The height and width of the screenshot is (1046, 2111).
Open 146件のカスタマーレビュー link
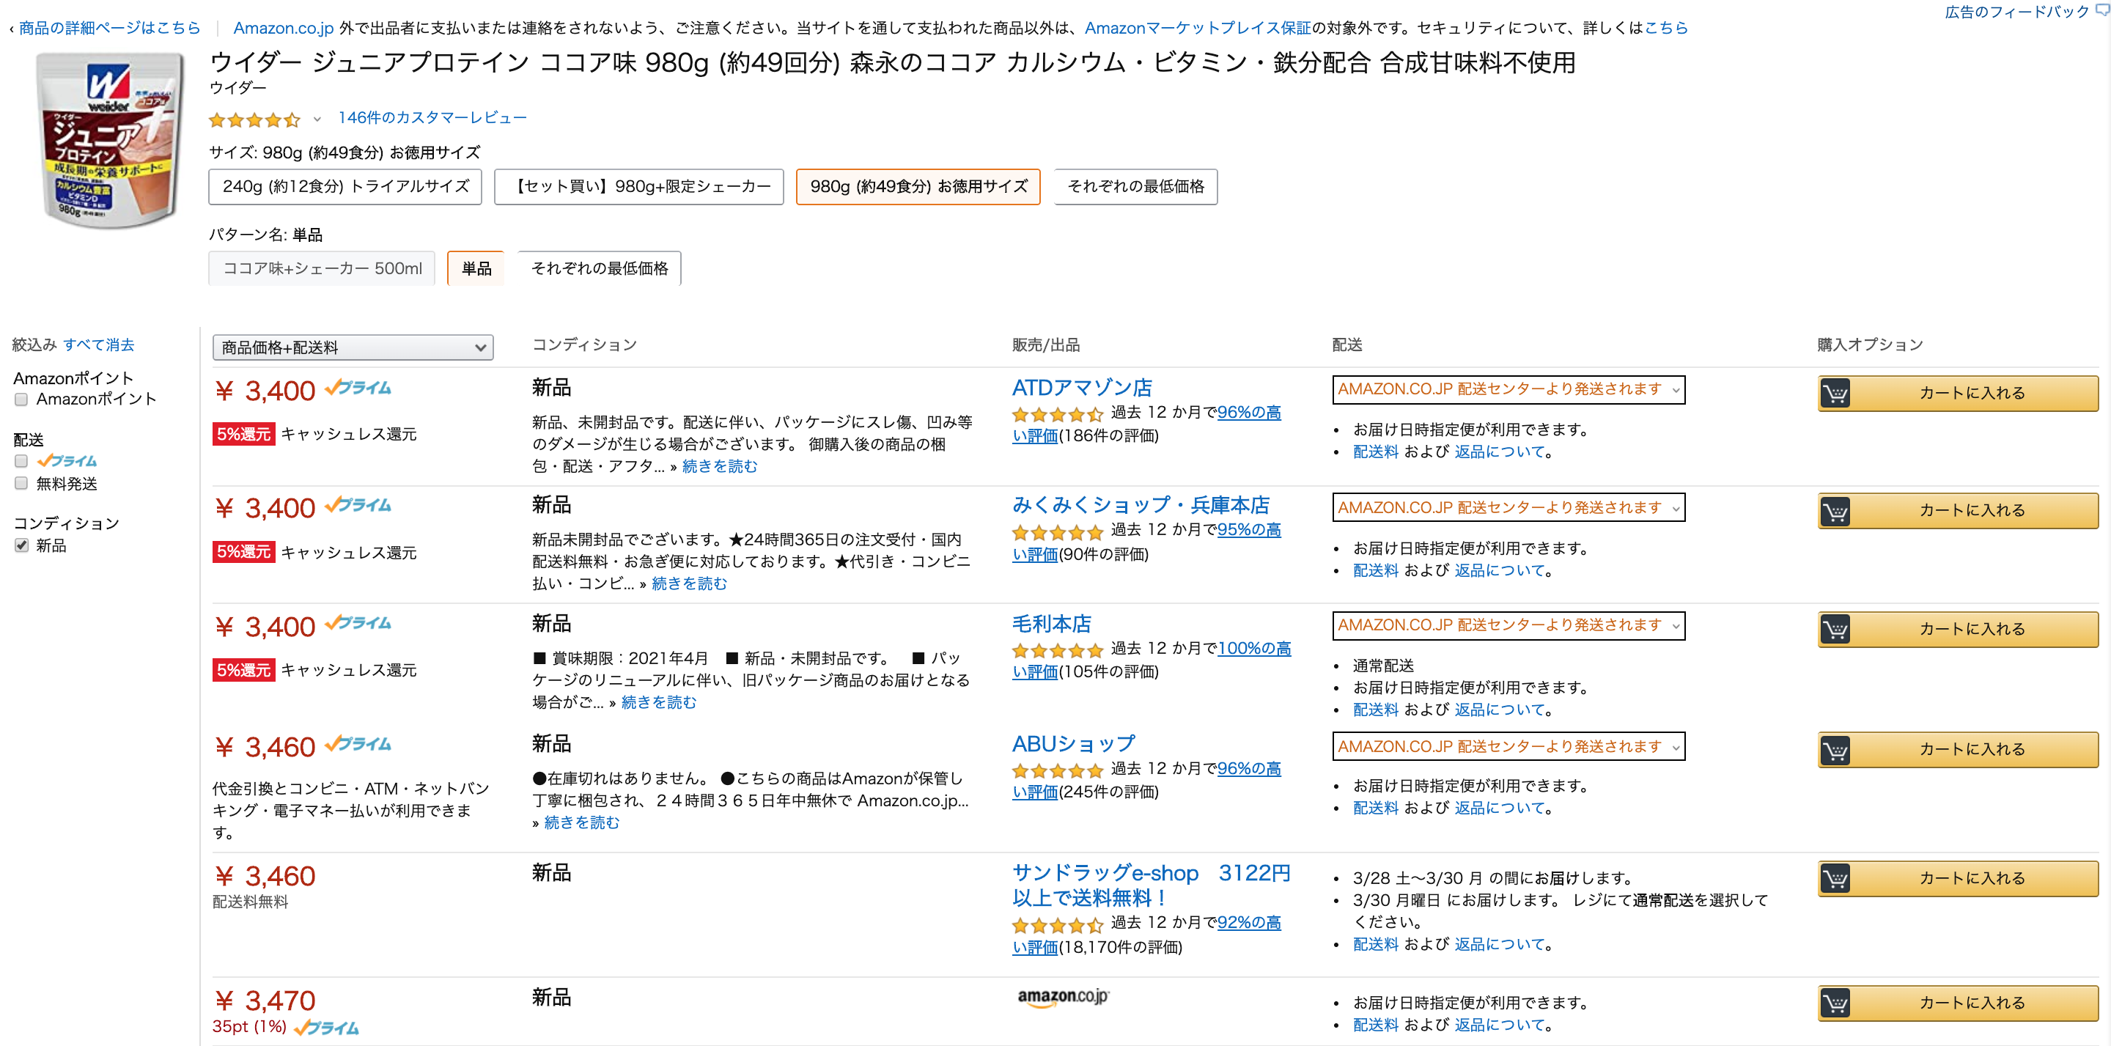click(432, 118)
